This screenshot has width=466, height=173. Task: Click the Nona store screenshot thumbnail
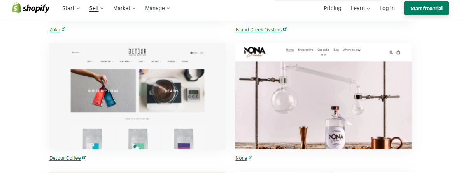click(x=323, y=96)
